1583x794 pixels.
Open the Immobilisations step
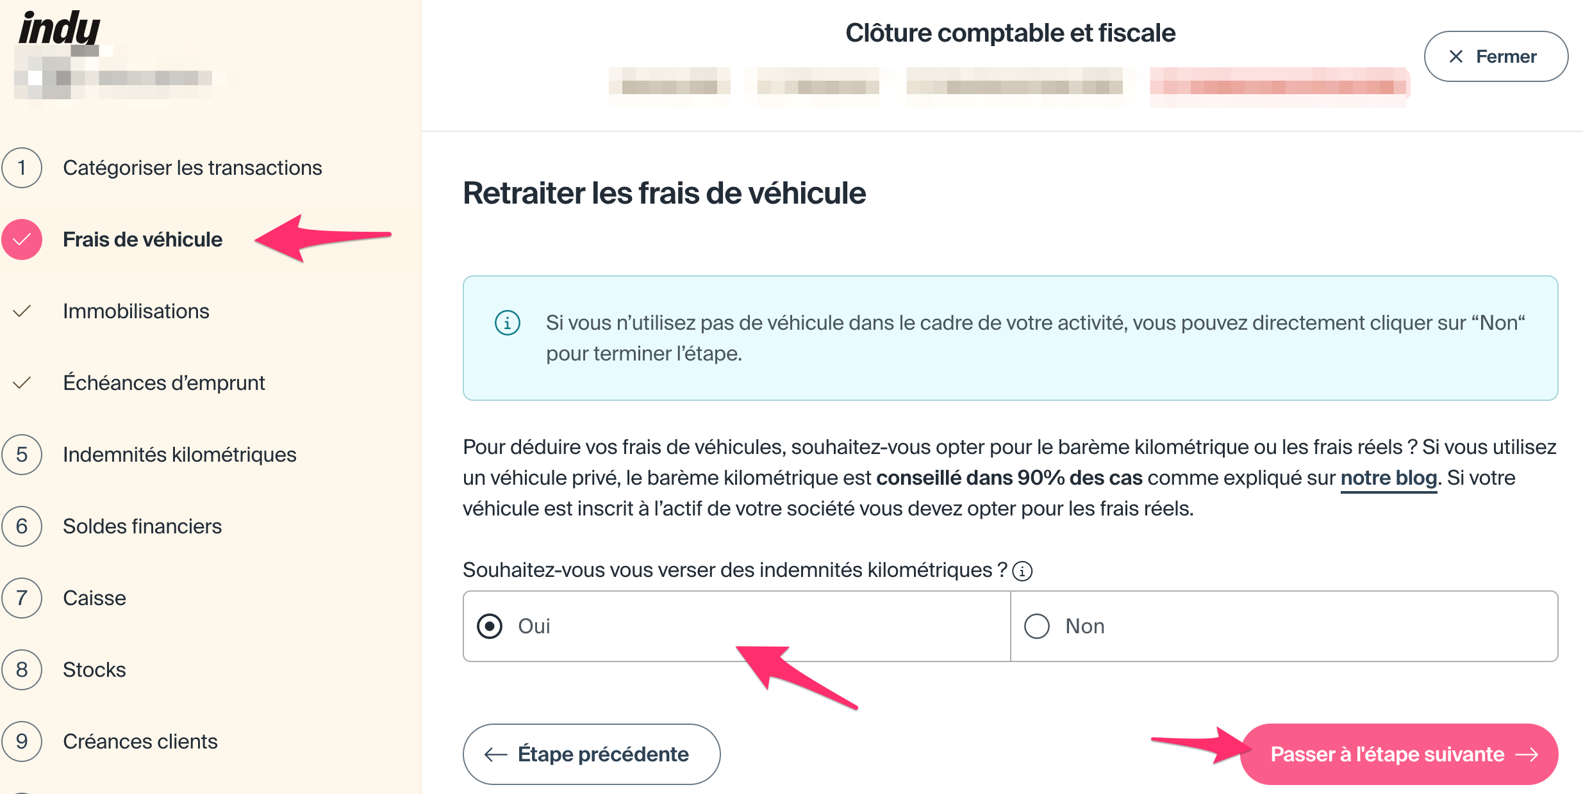pos(136,311)
